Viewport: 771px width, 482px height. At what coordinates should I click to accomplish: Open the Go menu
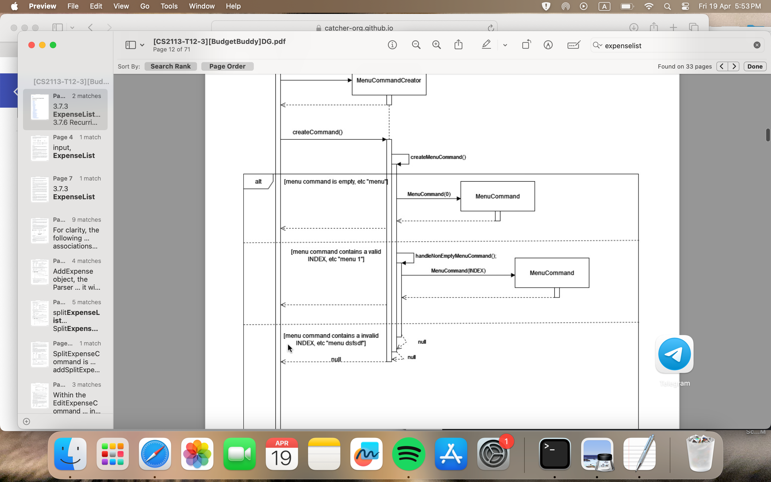click(144, 6)
